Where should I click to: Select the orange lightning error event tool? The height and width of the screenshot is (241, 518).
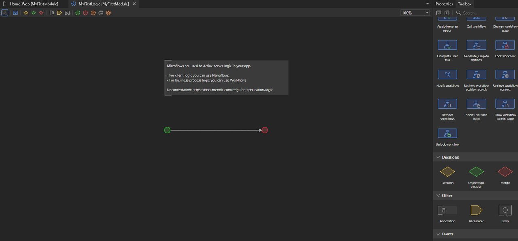[93, 13]
